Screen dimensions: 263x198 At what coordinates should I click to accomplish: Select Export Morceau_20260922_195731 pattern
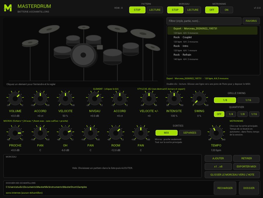(212, 30)
